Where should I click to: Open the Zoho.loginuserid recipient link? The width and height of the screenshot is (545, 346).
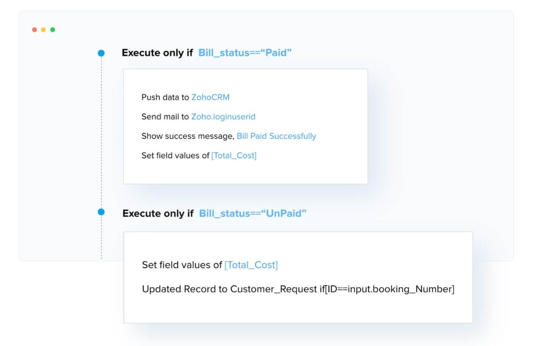click(x=223, y=116)
